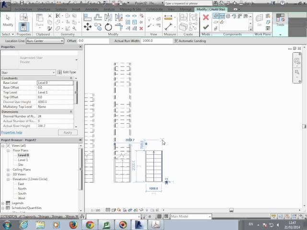Viewport: 307px width, 230px height.
Task: Click the Properties palette ribbon icon
Action: click(x=24, y=26)
